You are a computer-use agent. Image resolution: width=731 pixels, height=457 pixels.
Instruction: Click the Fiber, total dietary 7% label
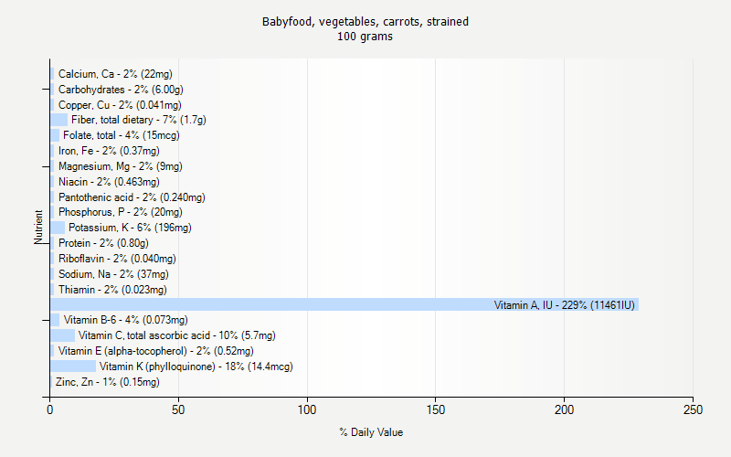click(139, 120)
